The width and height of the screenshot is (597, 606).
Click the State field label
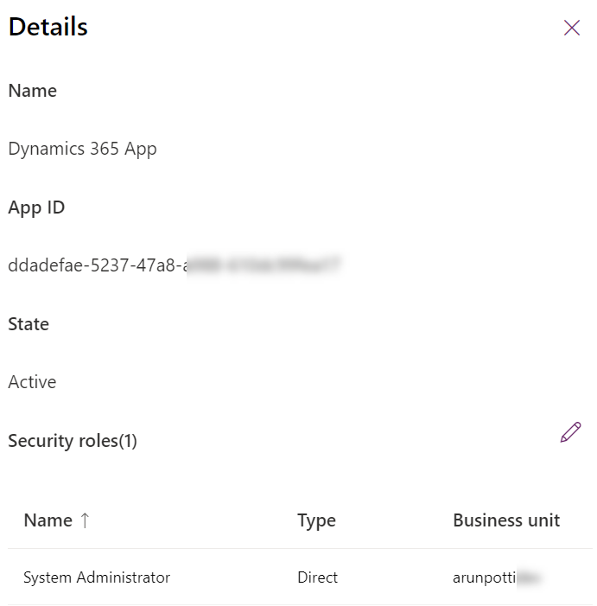pos(29,324)
